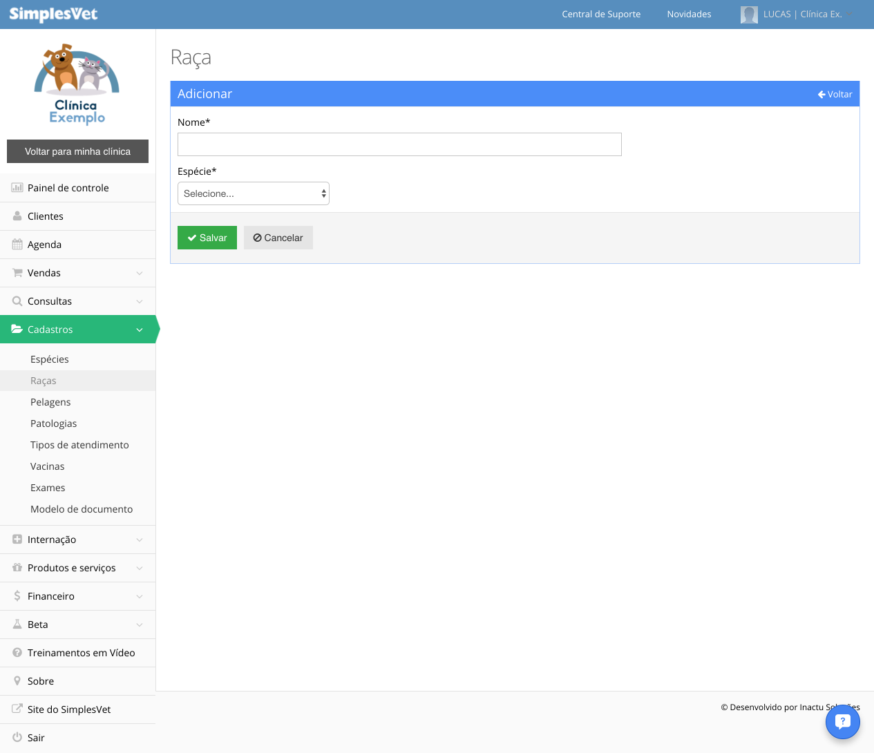Expand the Financeiro menu chevron
The image size is (874, 753).
coord(140,596)
